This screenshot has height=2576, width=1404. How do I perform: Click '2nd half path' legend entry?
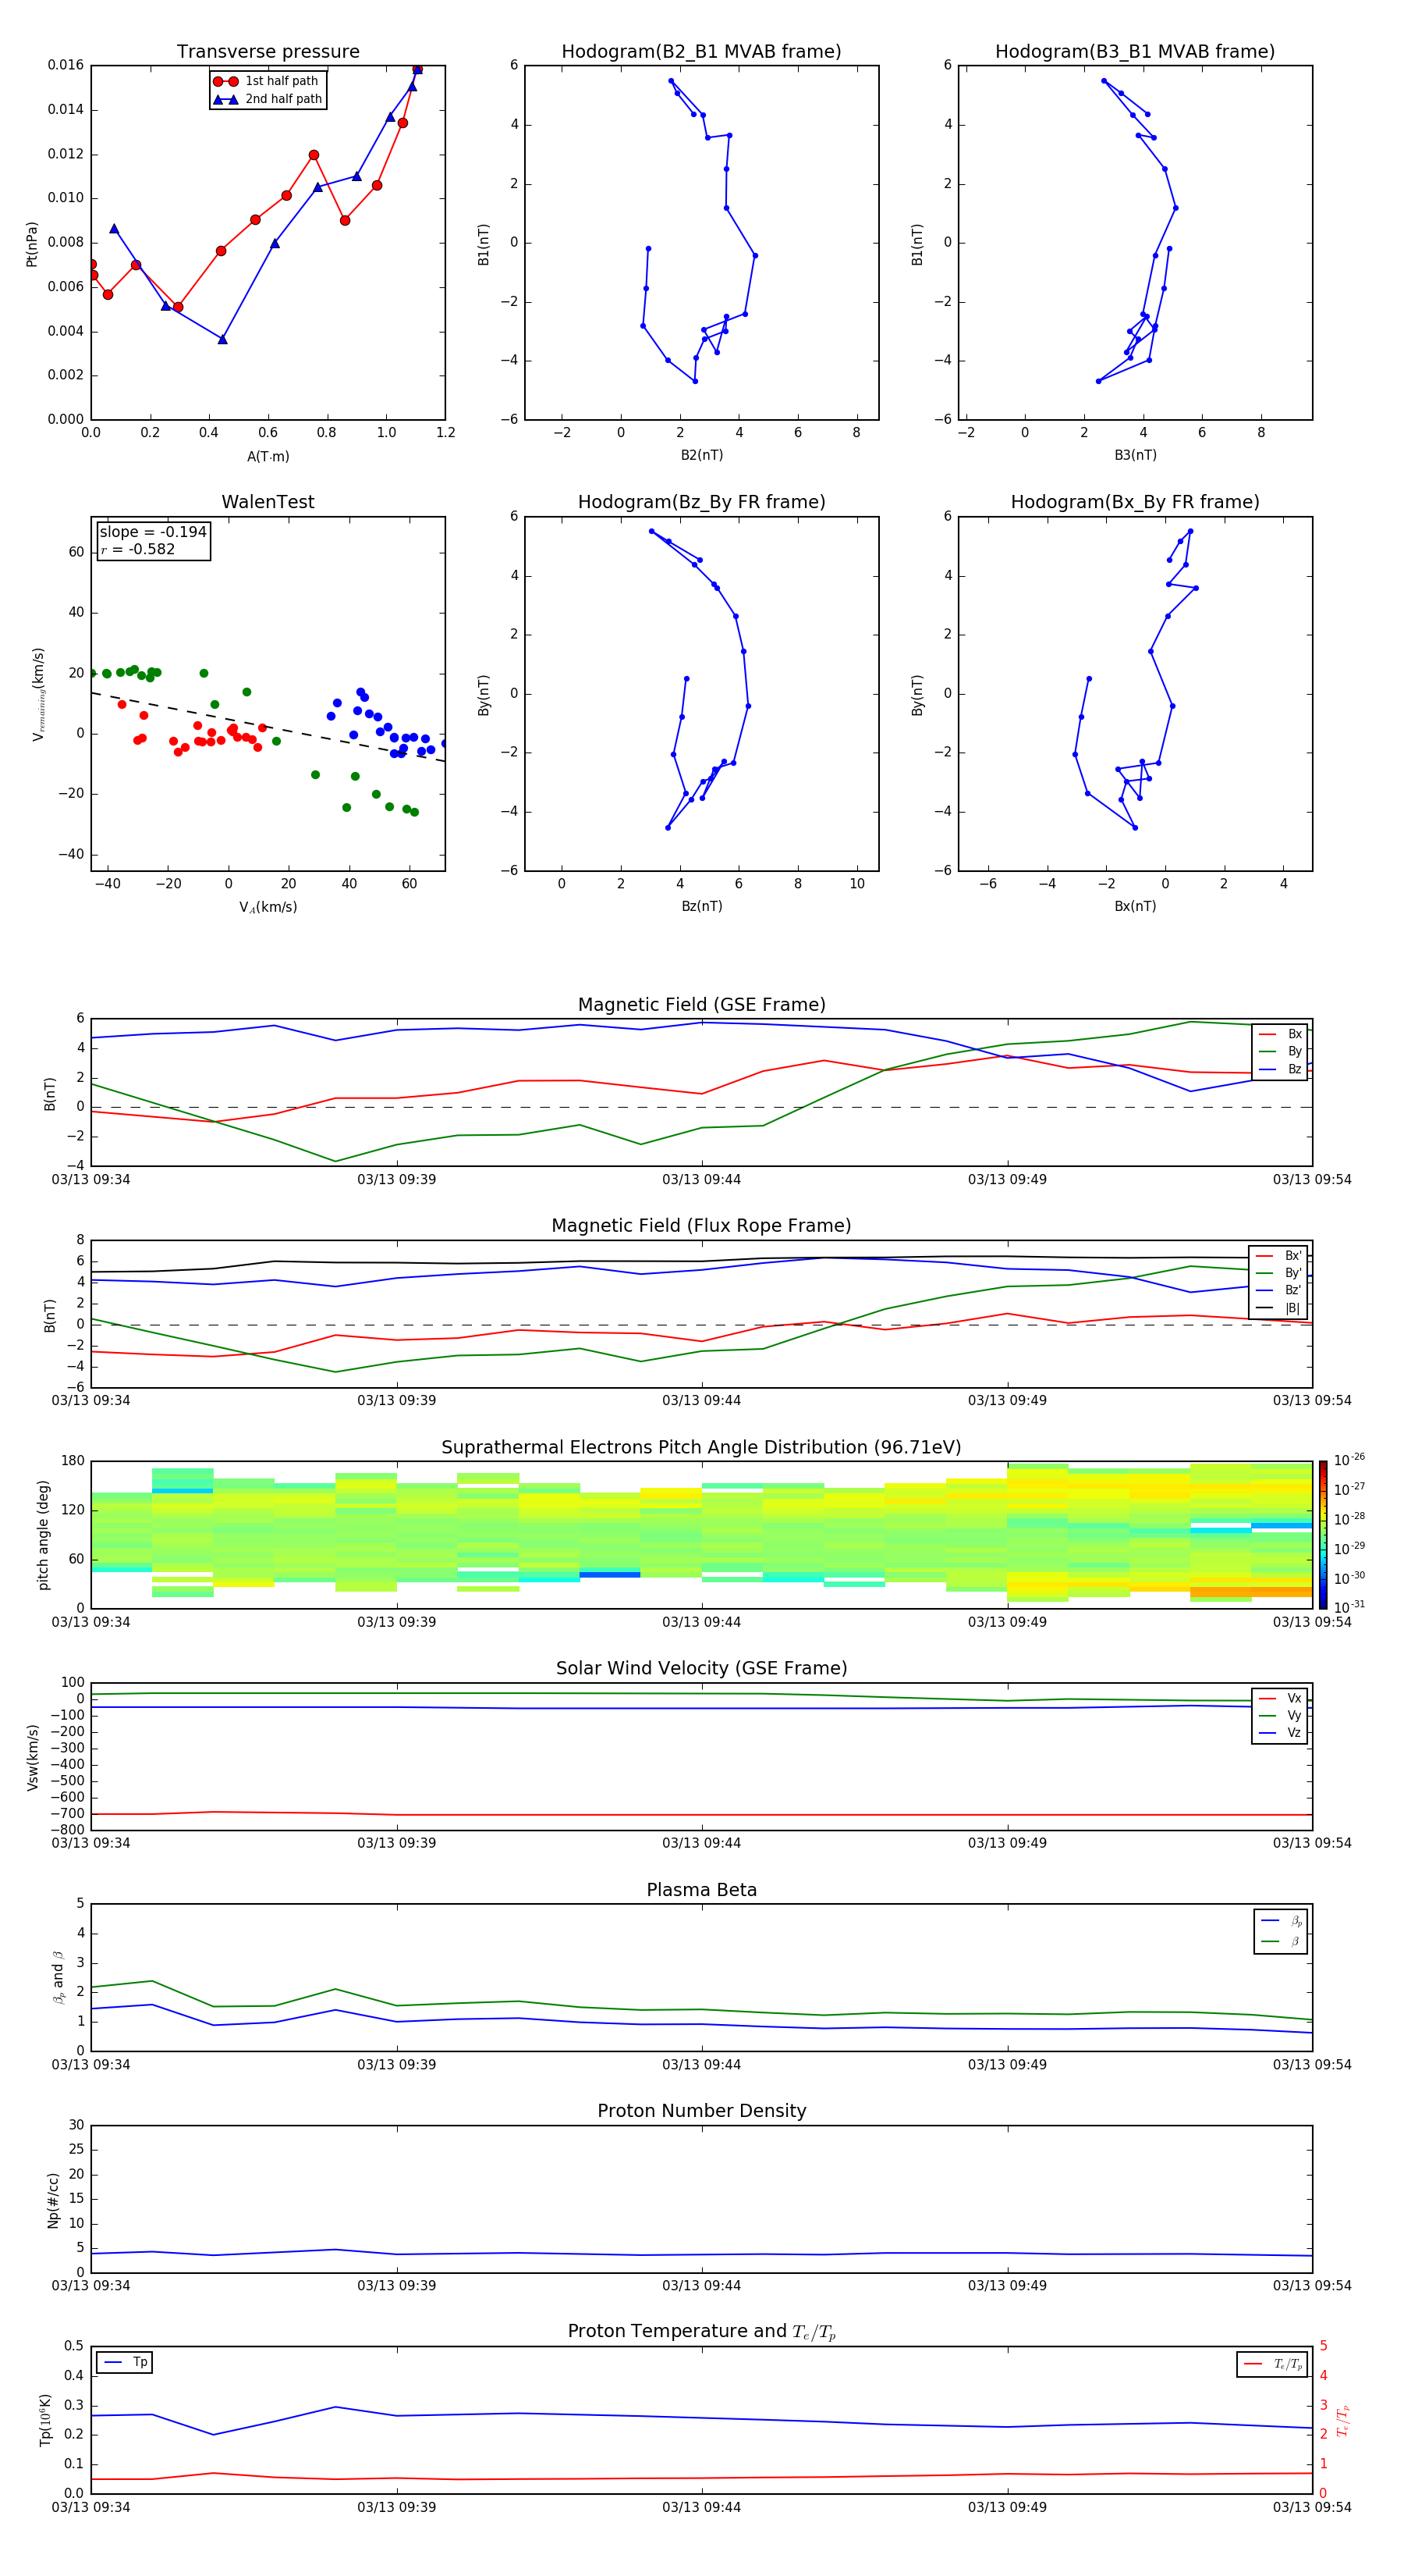click(x=268, y=99)
